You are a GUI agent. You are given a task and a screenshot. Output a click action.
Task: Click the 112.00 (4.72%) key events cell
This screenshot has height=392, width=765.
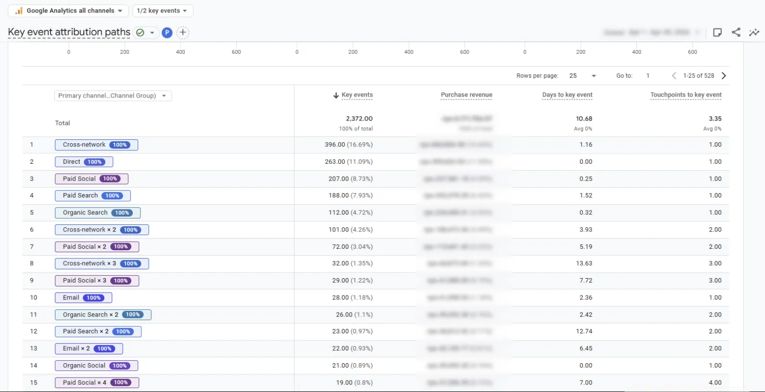tap(350, 213)
